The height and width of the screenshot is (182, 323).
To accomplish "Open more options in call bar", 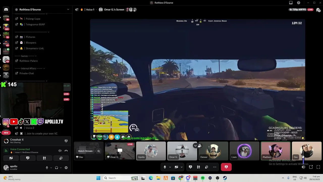I will (x=215, y=167).
